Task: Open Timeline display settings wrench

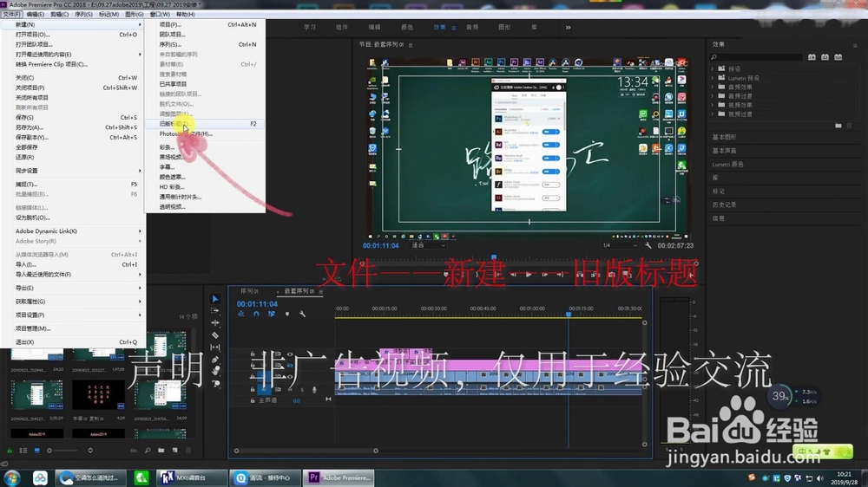Action: pyautogui.click(x=302, y=314)
